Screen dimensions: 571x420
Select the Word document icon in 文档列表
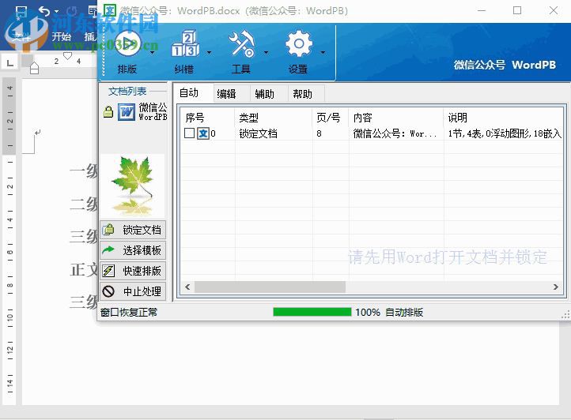(127, 112)
